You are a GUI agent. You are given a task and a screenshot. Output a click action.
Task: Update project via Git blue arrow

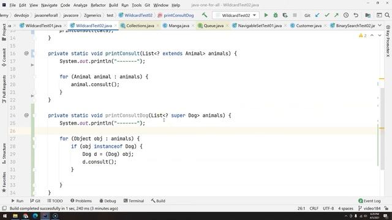317,15
